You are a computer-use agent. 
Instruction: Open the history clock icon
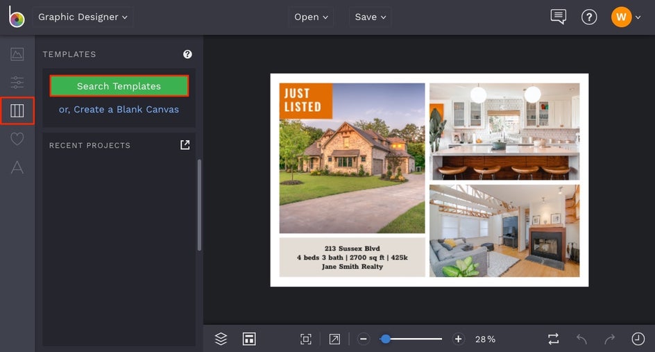638,339
